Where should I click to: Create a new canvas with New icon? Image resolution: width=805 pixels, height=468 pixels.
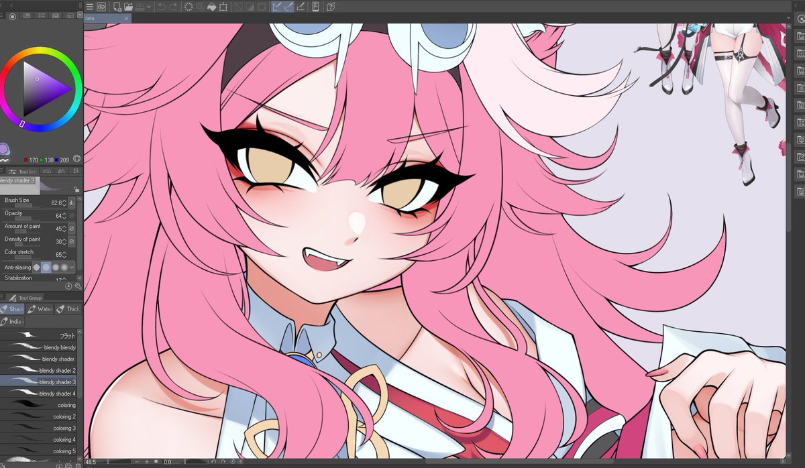[117, 7]
